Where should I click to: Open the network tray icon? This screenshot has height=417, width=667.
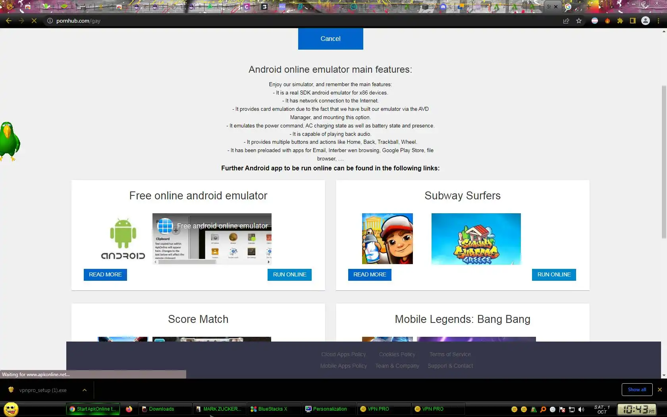pyautogui.click(x=572, y=409)
